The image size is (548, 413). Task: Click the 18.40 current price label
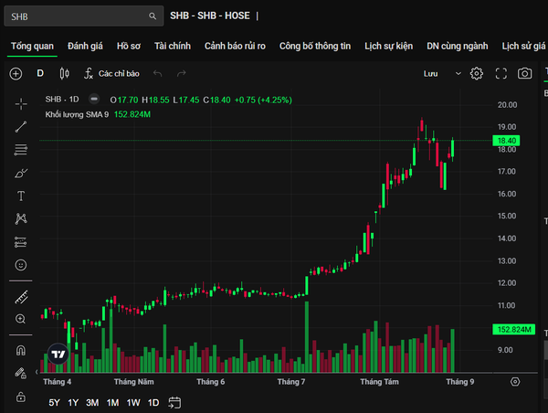coord(506,141)
